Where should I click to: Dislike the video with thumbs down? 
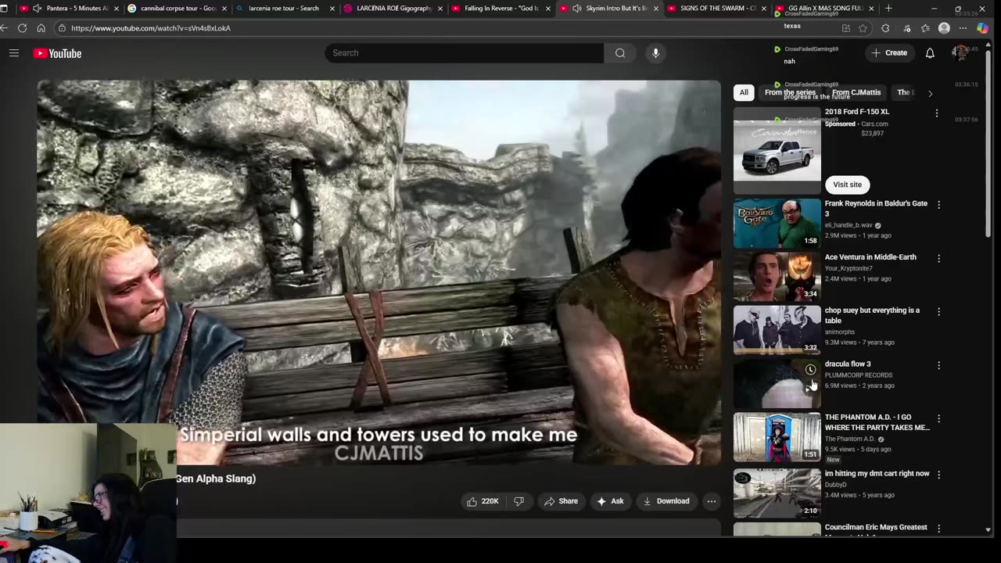(518, 501)
